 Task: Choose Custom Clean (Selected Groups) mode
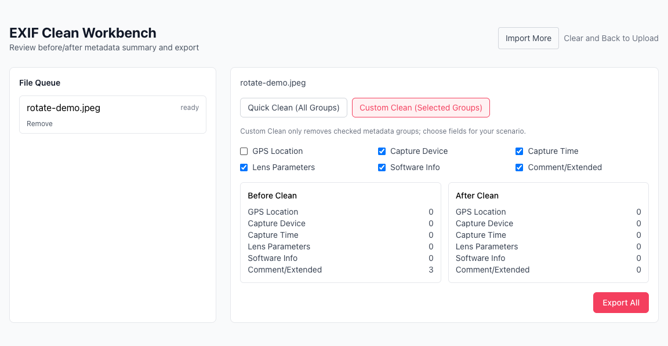point(420,108)
